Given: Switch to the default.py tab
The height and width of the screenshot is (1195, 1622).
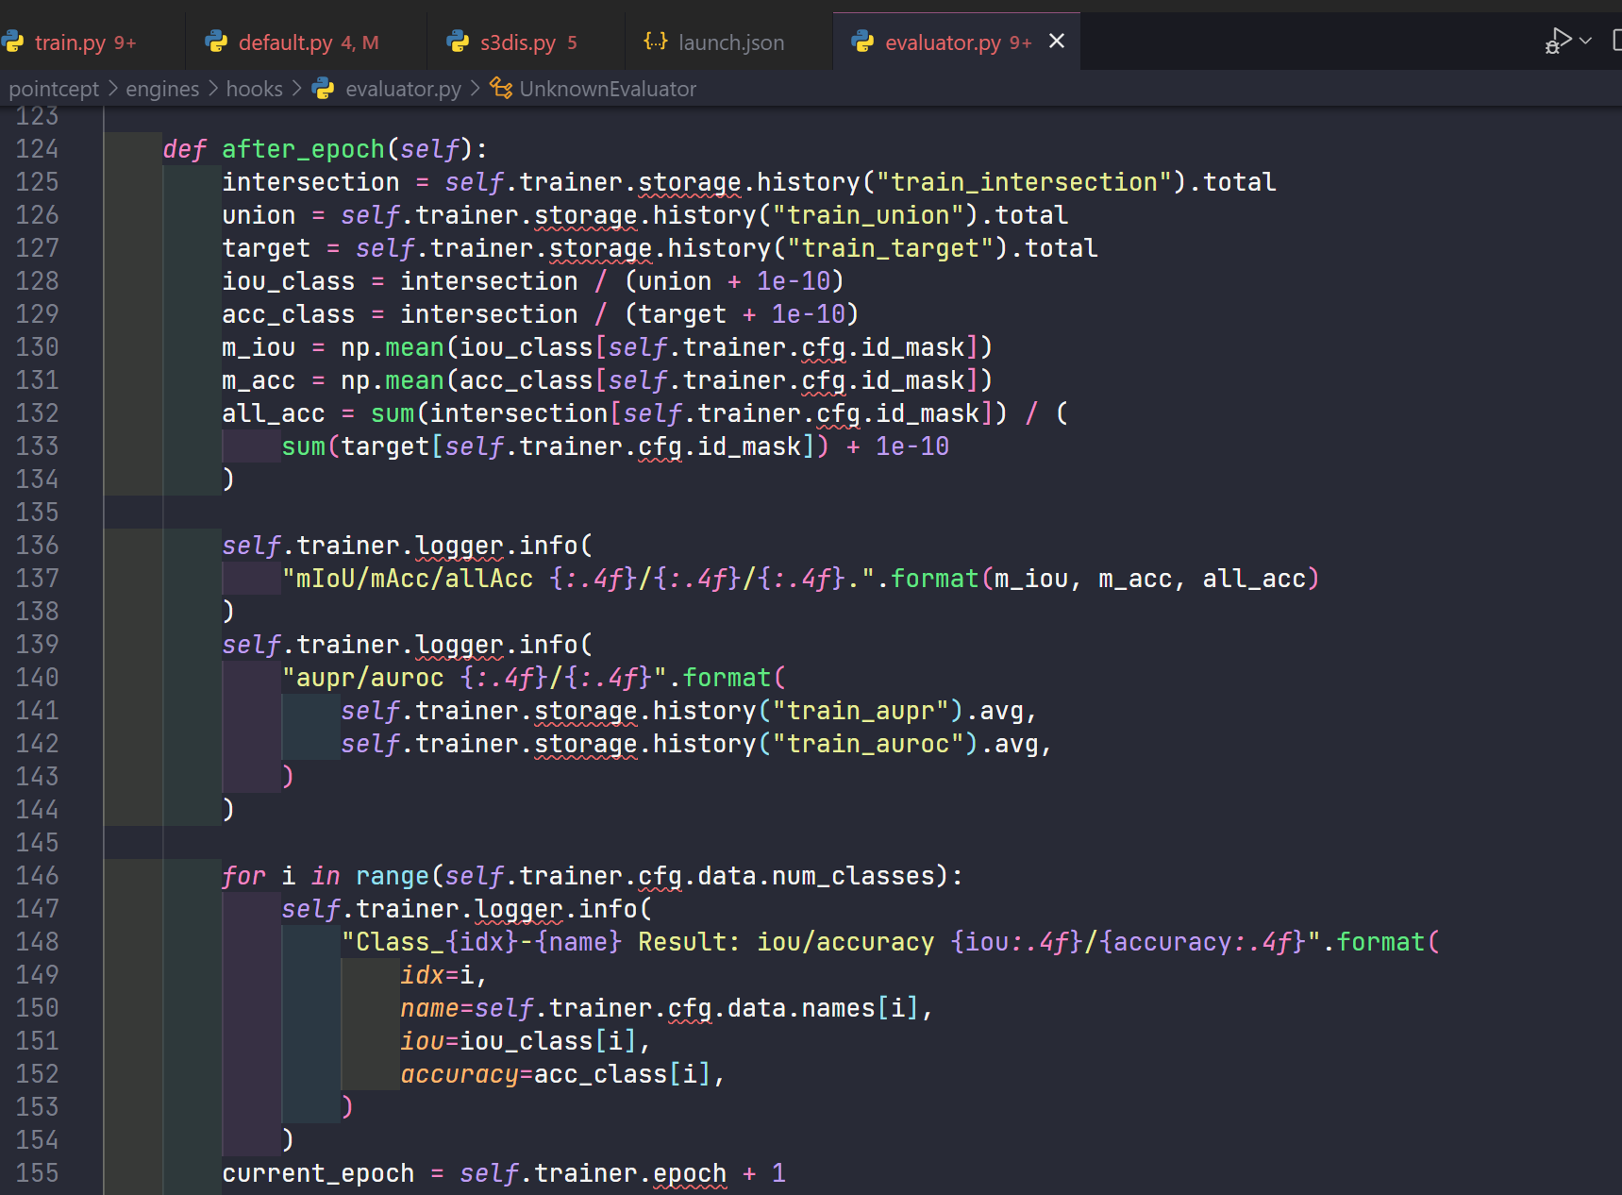Looking at the screenshot, I should [x=307, y=42].
